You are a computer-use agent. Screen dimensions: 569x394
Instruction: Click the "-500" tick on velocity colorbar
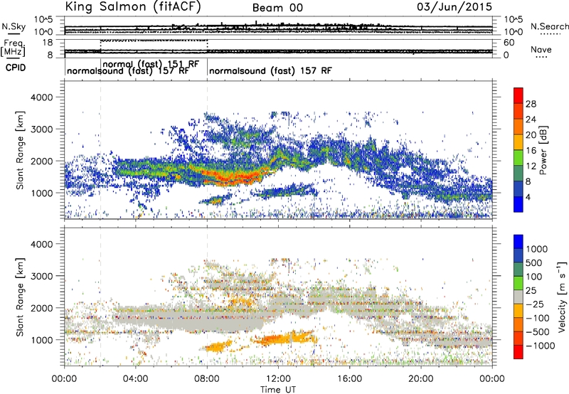(538, 332)
